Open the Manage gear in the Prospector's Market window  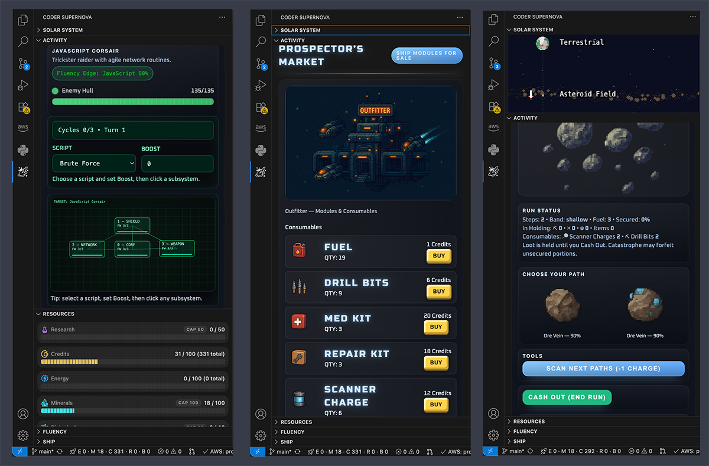coord(261,436)
